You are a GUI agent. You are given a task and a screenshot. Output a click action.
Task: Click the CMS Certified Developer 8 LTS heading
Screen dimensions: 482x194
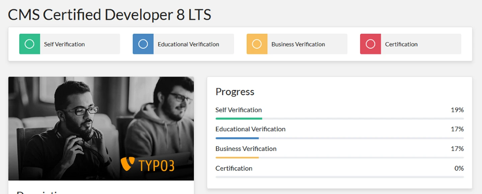(x=109, y=15)
